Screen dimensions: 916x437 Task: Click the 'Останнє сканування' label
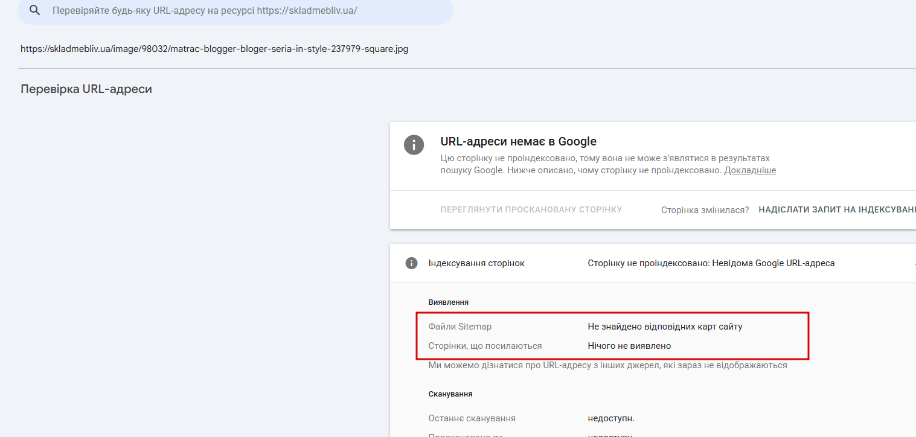click(x=472, y=418)
